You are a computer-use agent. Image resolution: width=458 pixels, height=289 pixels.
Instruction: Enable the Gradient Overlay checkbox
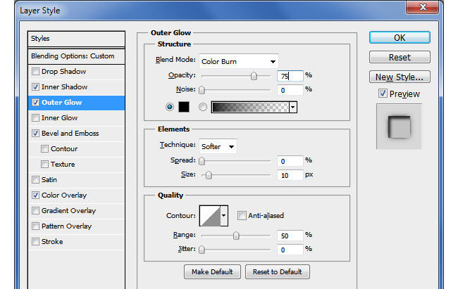point(35,210)
